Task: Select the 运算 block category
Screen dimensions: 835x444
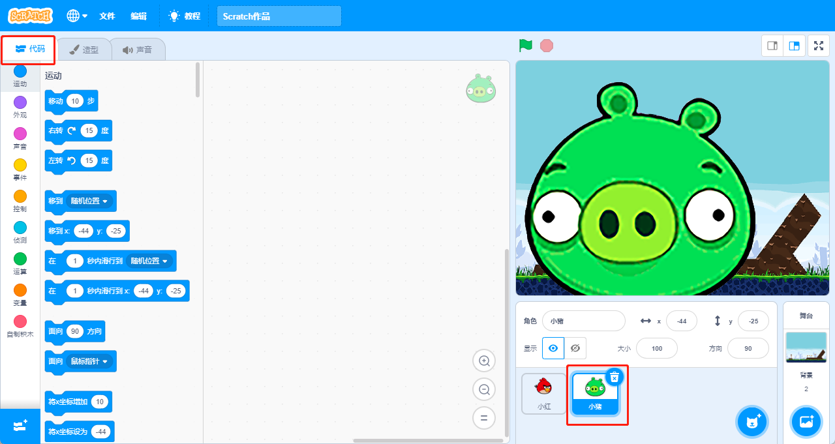Action: click(x=20, y=264)
